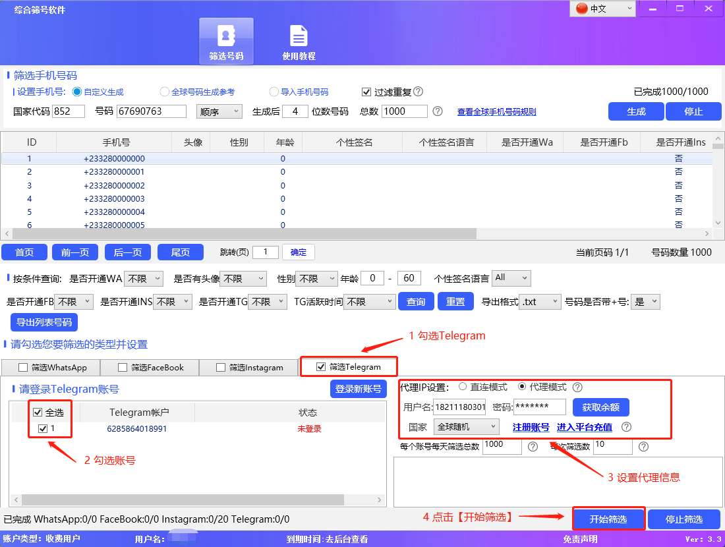Switch to the 筛选FaceBook tab
Image resolution: width=725 pixels, height=547 pixels.
coord(150,366)
